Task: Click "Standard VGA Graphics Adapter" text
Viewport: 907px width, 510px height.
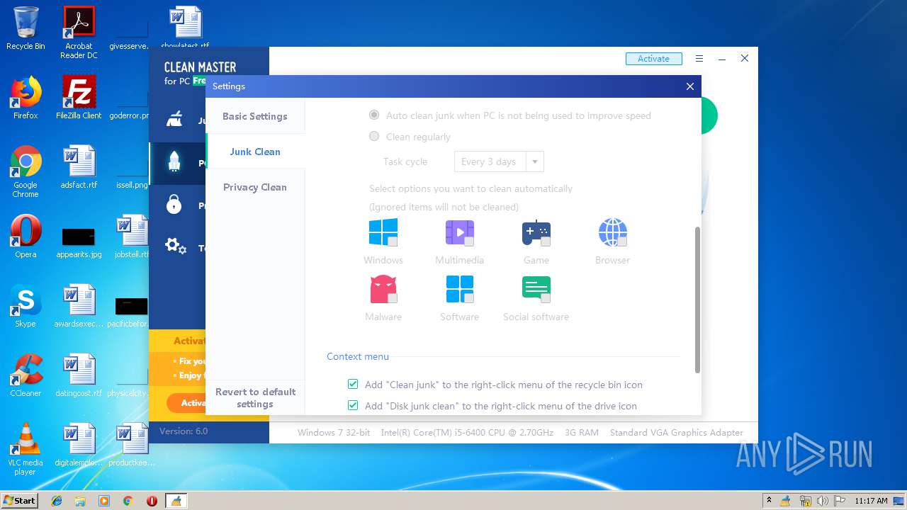Action: pos(677,432)
